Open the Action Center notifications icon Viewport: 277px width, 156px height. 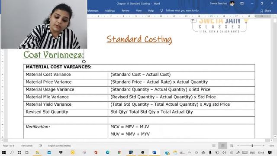coord(270,152)
